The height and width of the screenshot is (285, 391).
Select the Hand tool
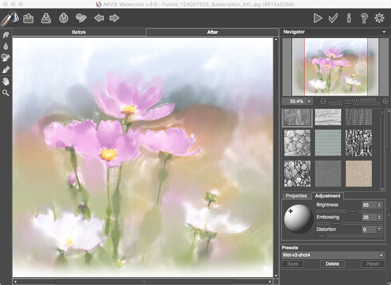click(6, 81)
